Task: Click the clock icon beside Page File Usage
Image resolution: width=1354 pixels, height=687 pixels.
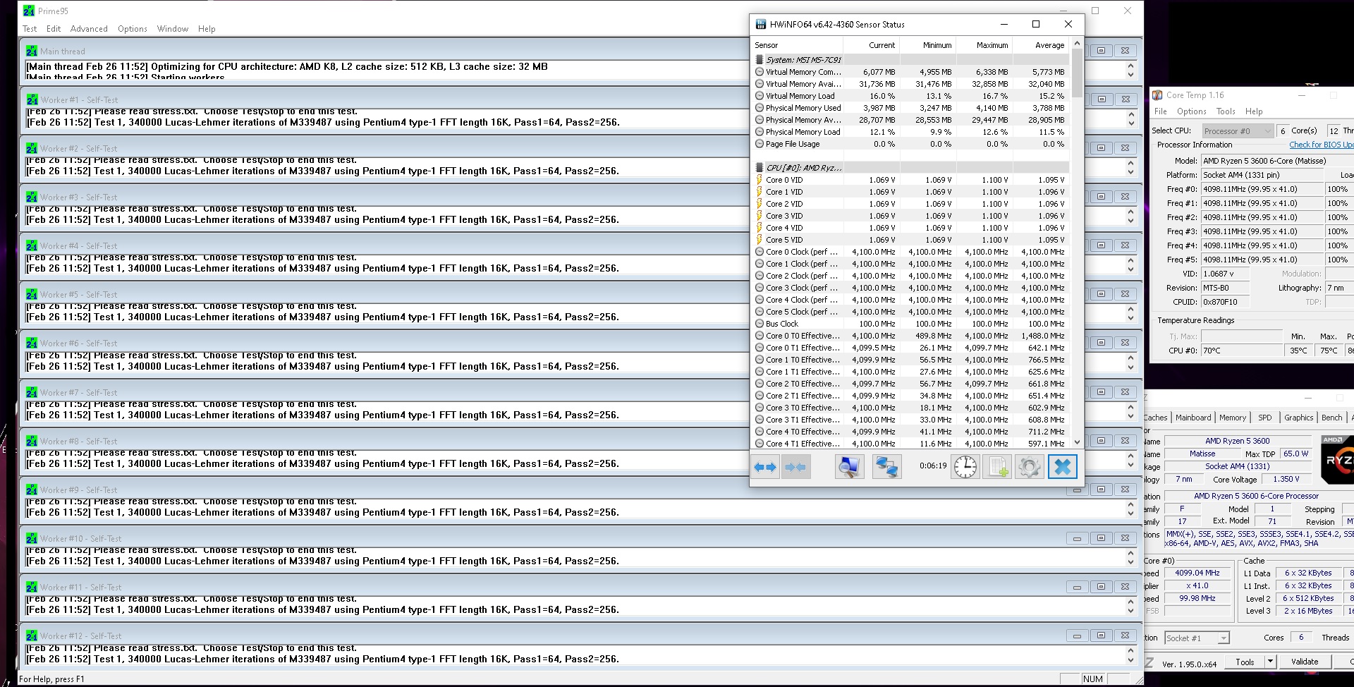Action: 760,144
